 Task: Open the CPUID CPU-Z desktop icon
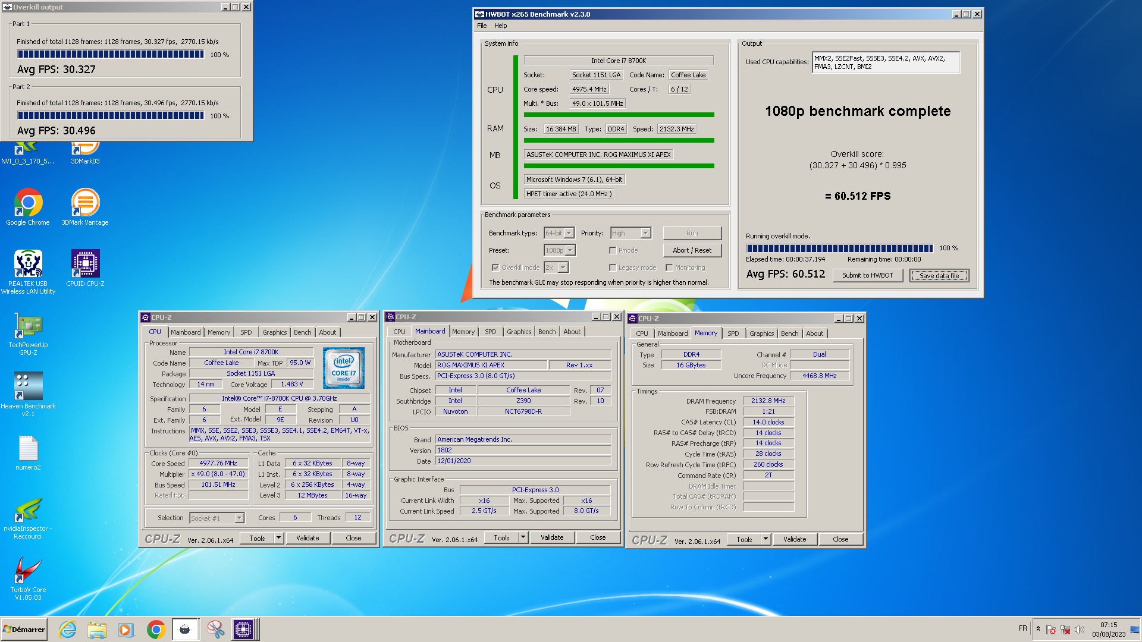85,267
